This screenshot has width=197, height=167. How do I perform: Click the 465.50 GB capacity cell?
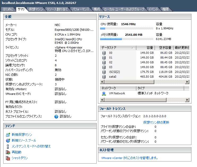tap(147, 77)
